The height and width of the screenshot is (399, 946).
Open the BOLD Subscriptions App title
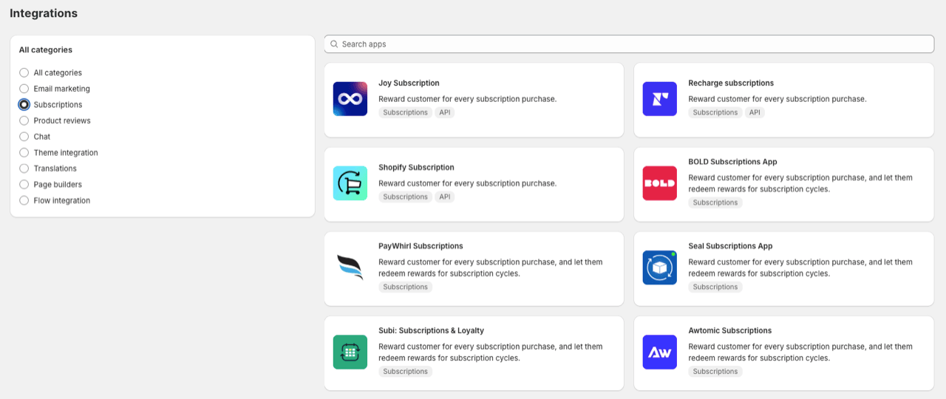pyautogui.click(x=732, y=162)
